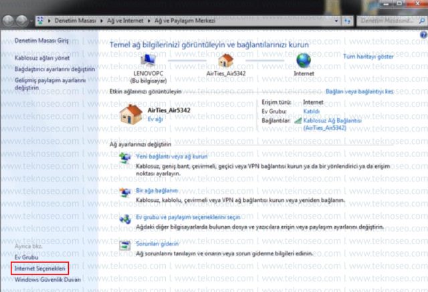Open Denetim Masası Giriş link

point(41,41)
